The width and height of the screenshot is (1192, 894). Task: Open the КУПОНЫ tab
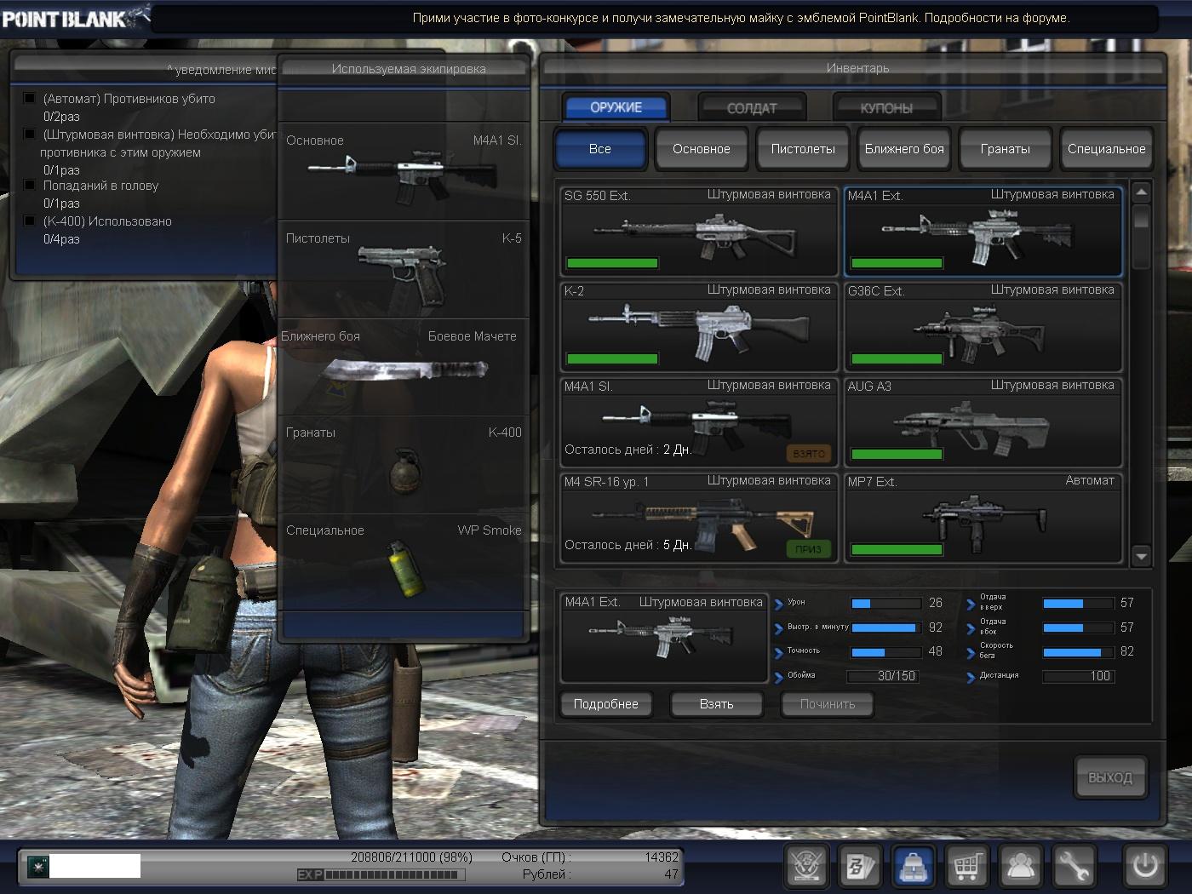(886, 108)
